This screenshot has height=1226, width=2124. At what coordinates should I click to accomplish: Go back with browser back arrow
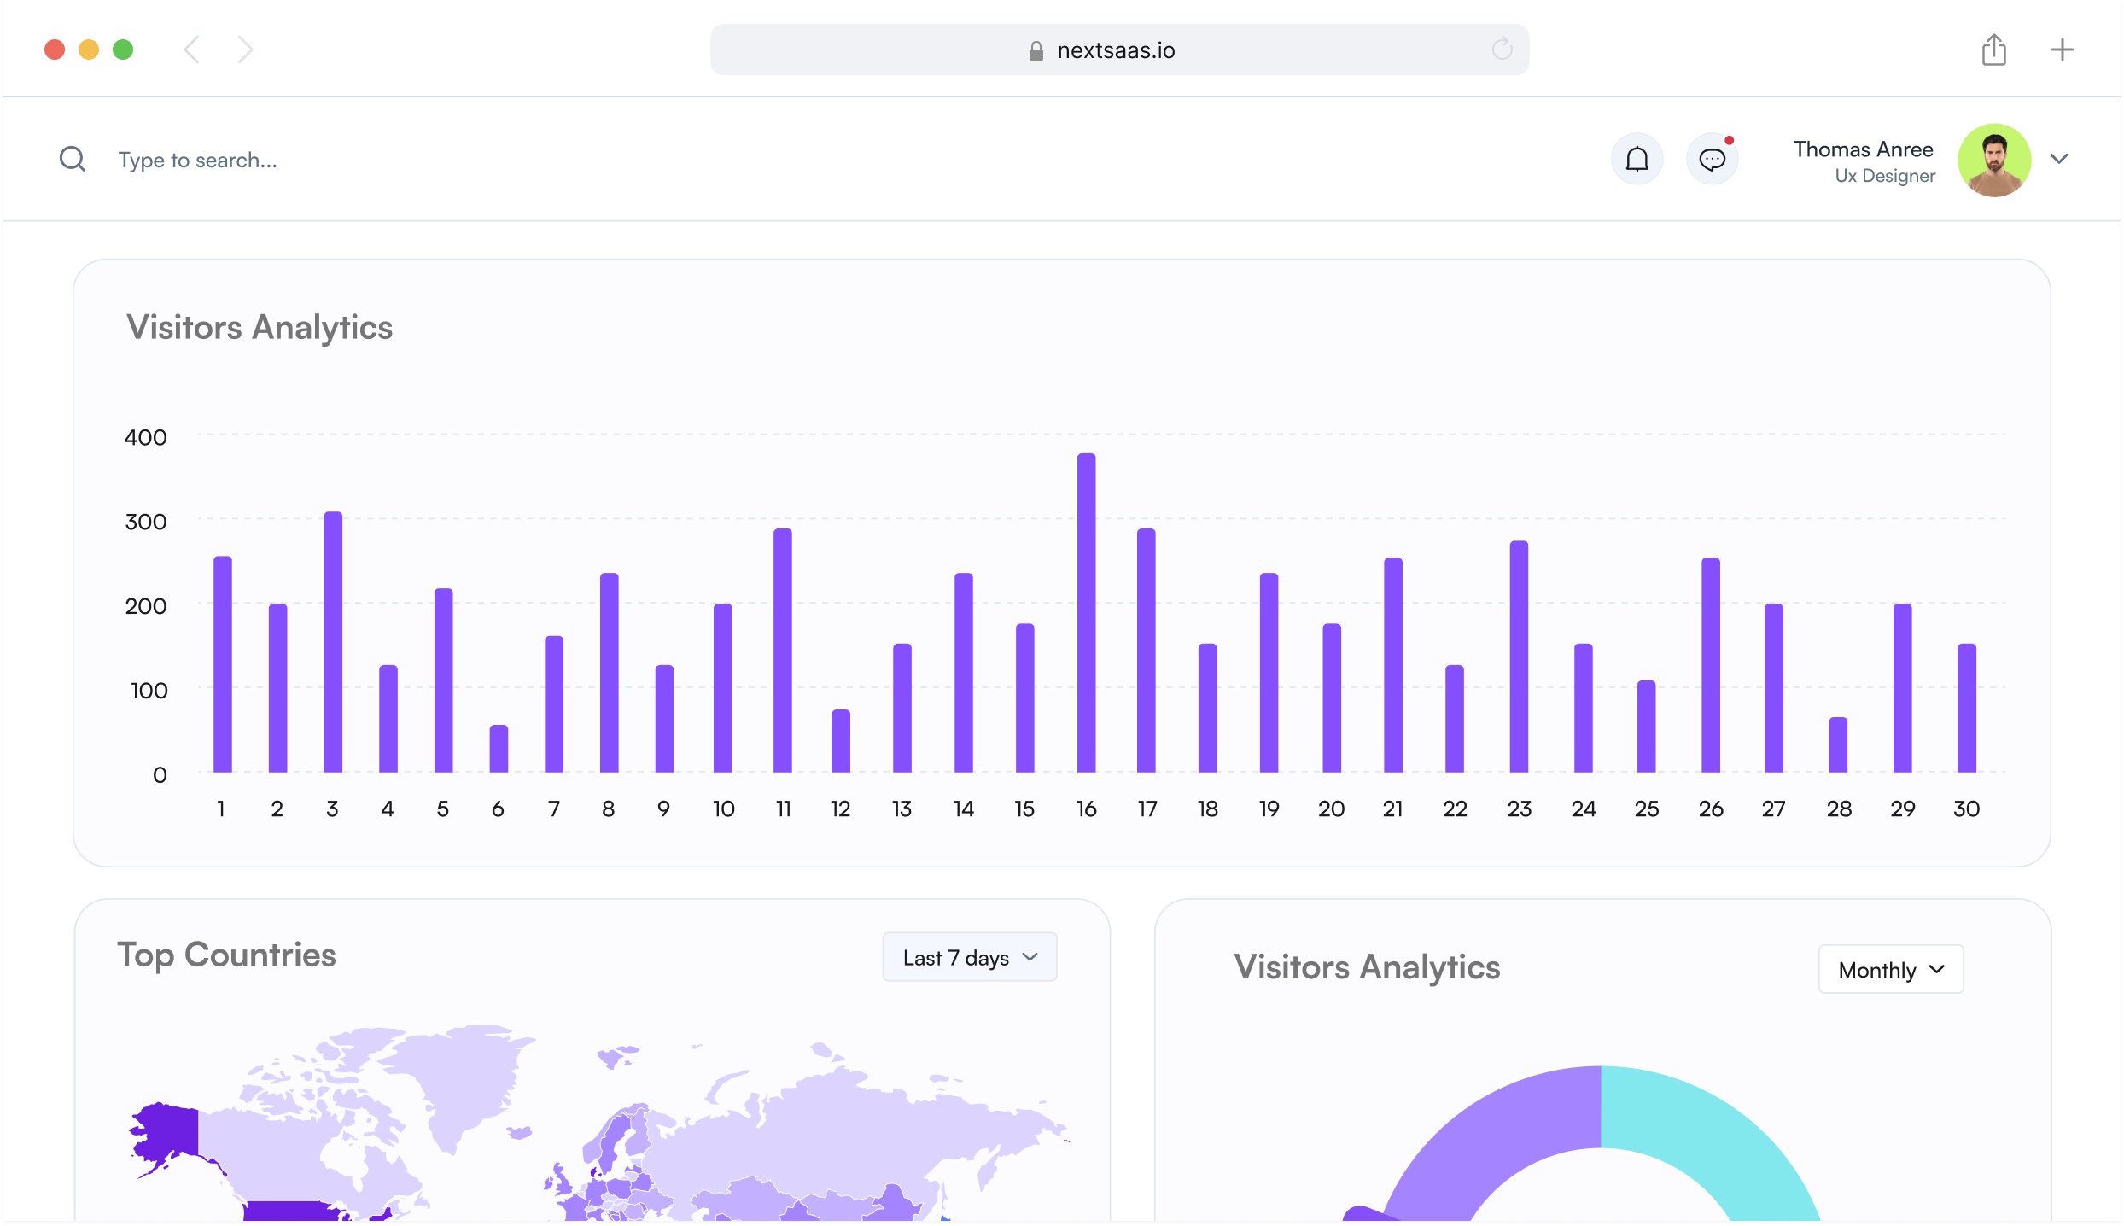[x=192, y=50]
